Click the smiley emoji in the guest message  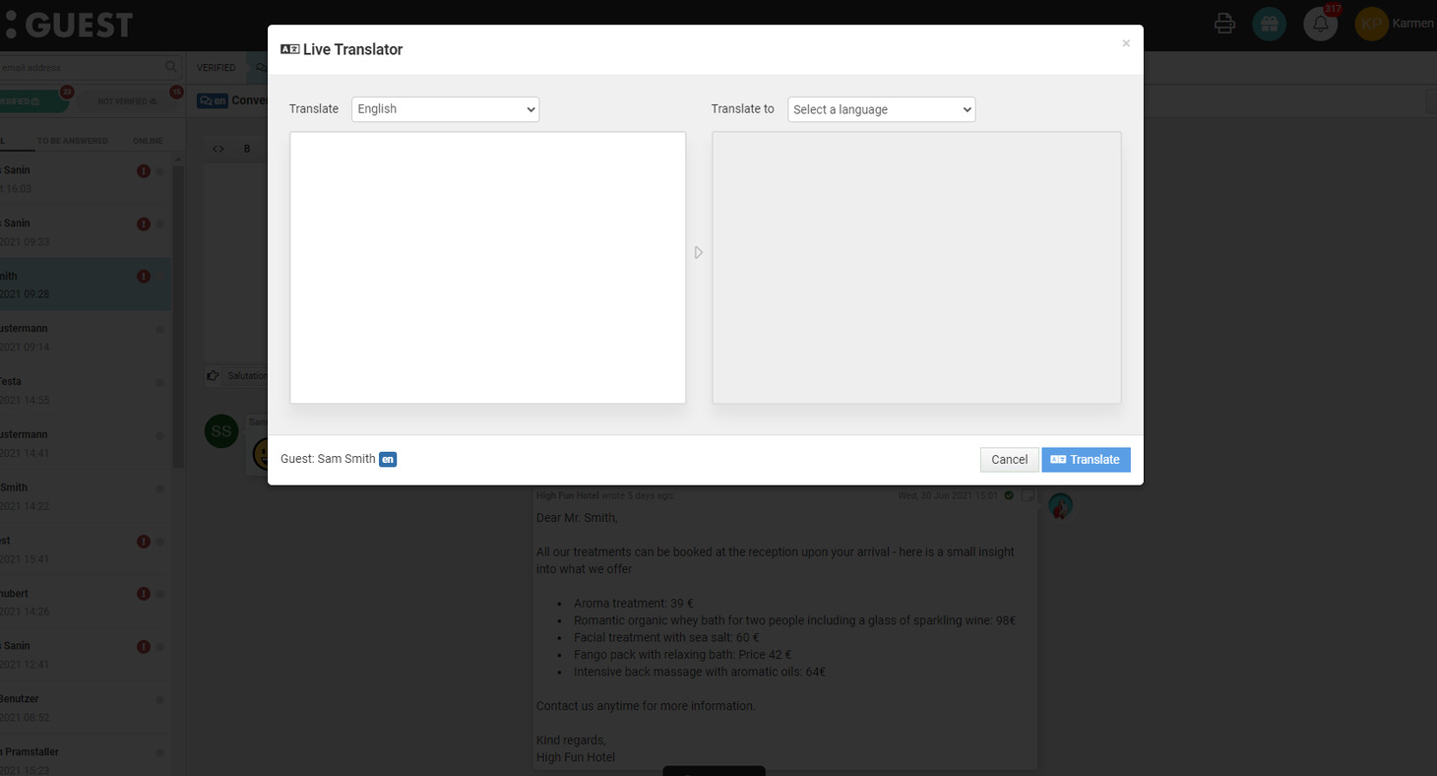261,453
